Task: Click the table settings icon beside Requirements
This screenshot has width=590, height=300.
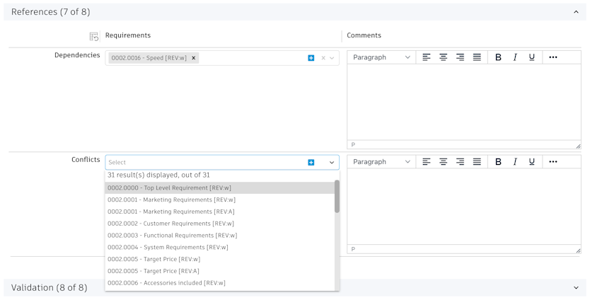Action: click(x=93, y=36)
